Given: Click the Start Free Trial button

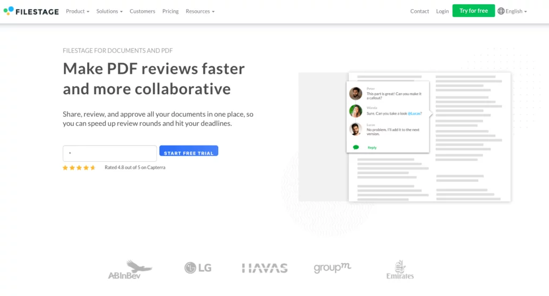Looking at the screenshot, I should [x=189, y=151].
